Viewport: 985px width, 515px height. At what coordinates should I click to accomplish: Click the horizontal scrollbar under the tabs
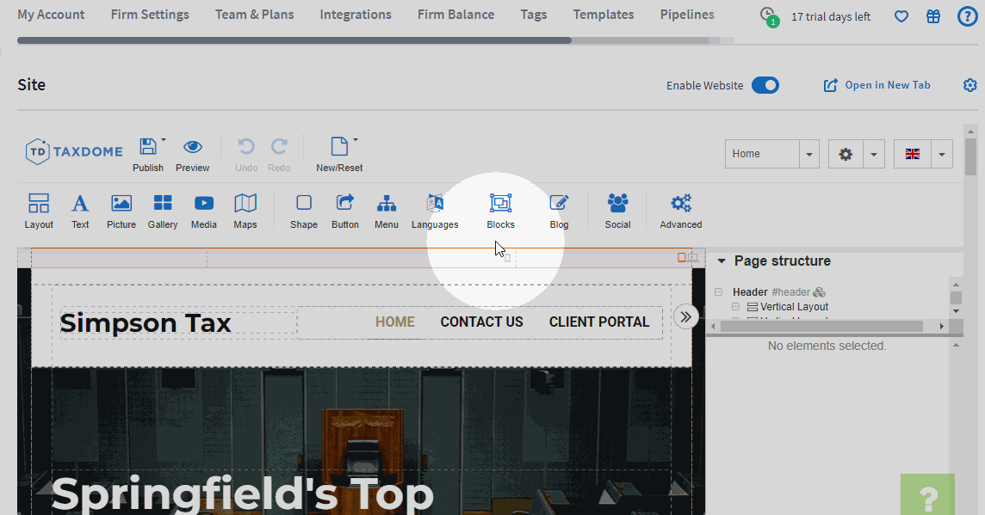pos(293,40)
